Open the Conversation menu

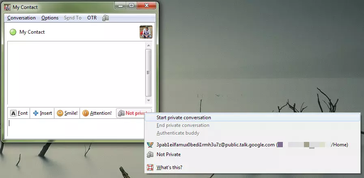(22, 18)
